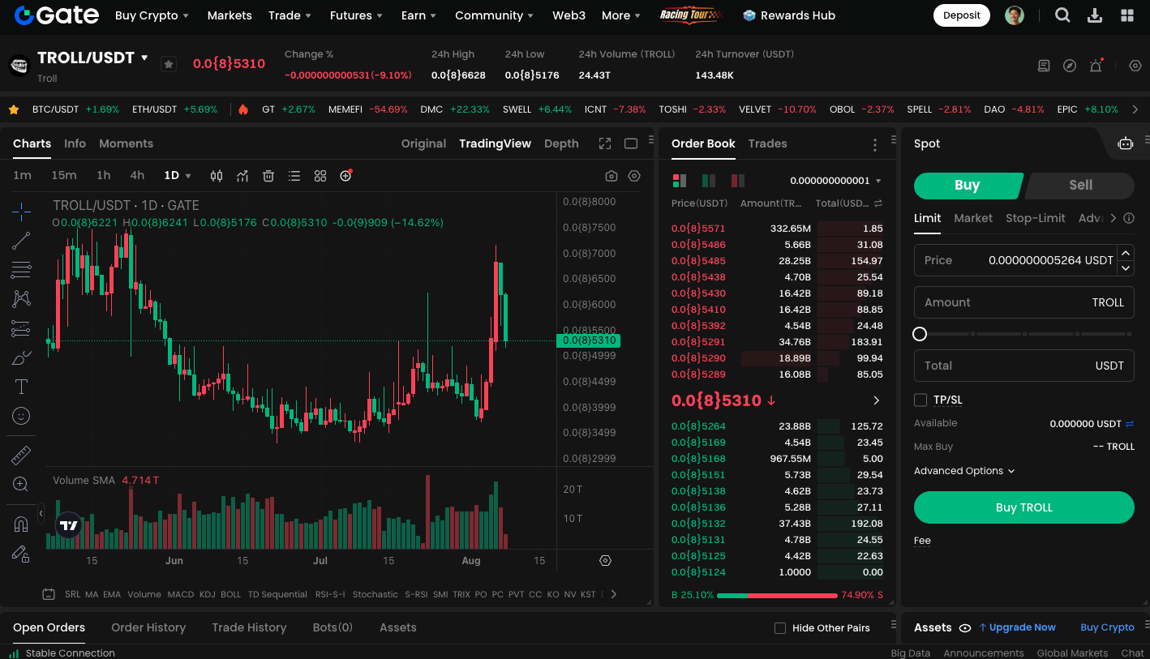
Task: Click the Amount TROLL input field
Action: click(1023, 302)
